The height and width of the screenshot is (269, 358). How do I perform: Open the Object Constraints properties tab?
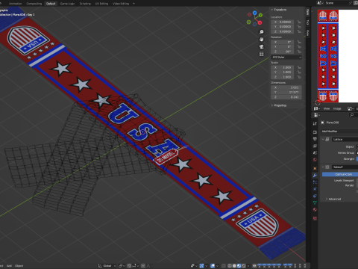(x=315, y=196)
